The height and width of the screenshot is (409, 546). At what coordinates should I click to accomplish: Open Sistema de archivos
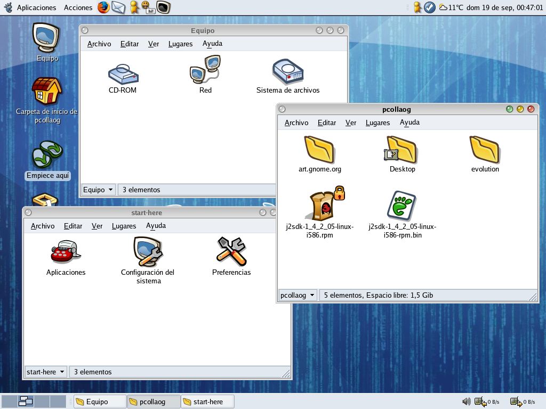pos(288,72)
